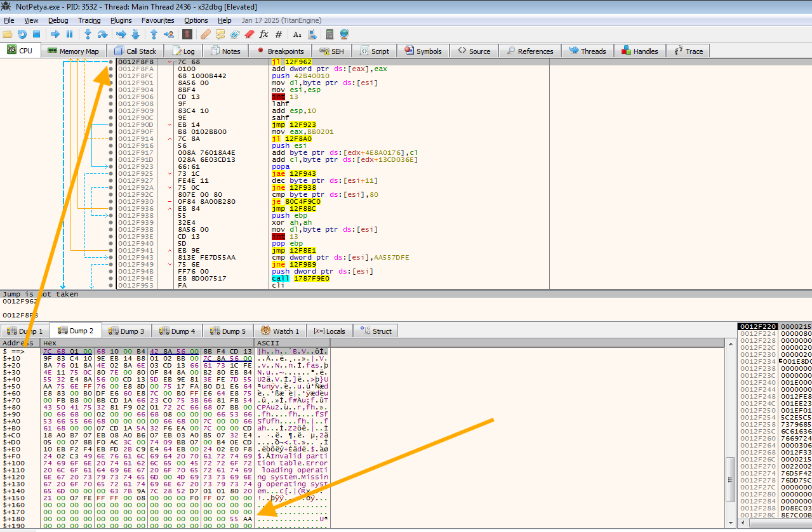812x532 pixels.
Task: Toggle breakpoint dot at address 0012F90D
Action: [111, 124]
